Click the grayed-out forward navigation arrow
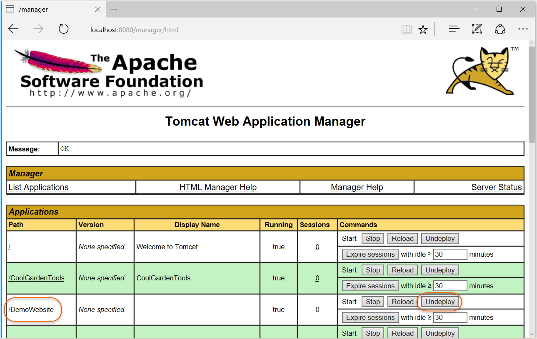537x339 pixels. tap(38, 29)
